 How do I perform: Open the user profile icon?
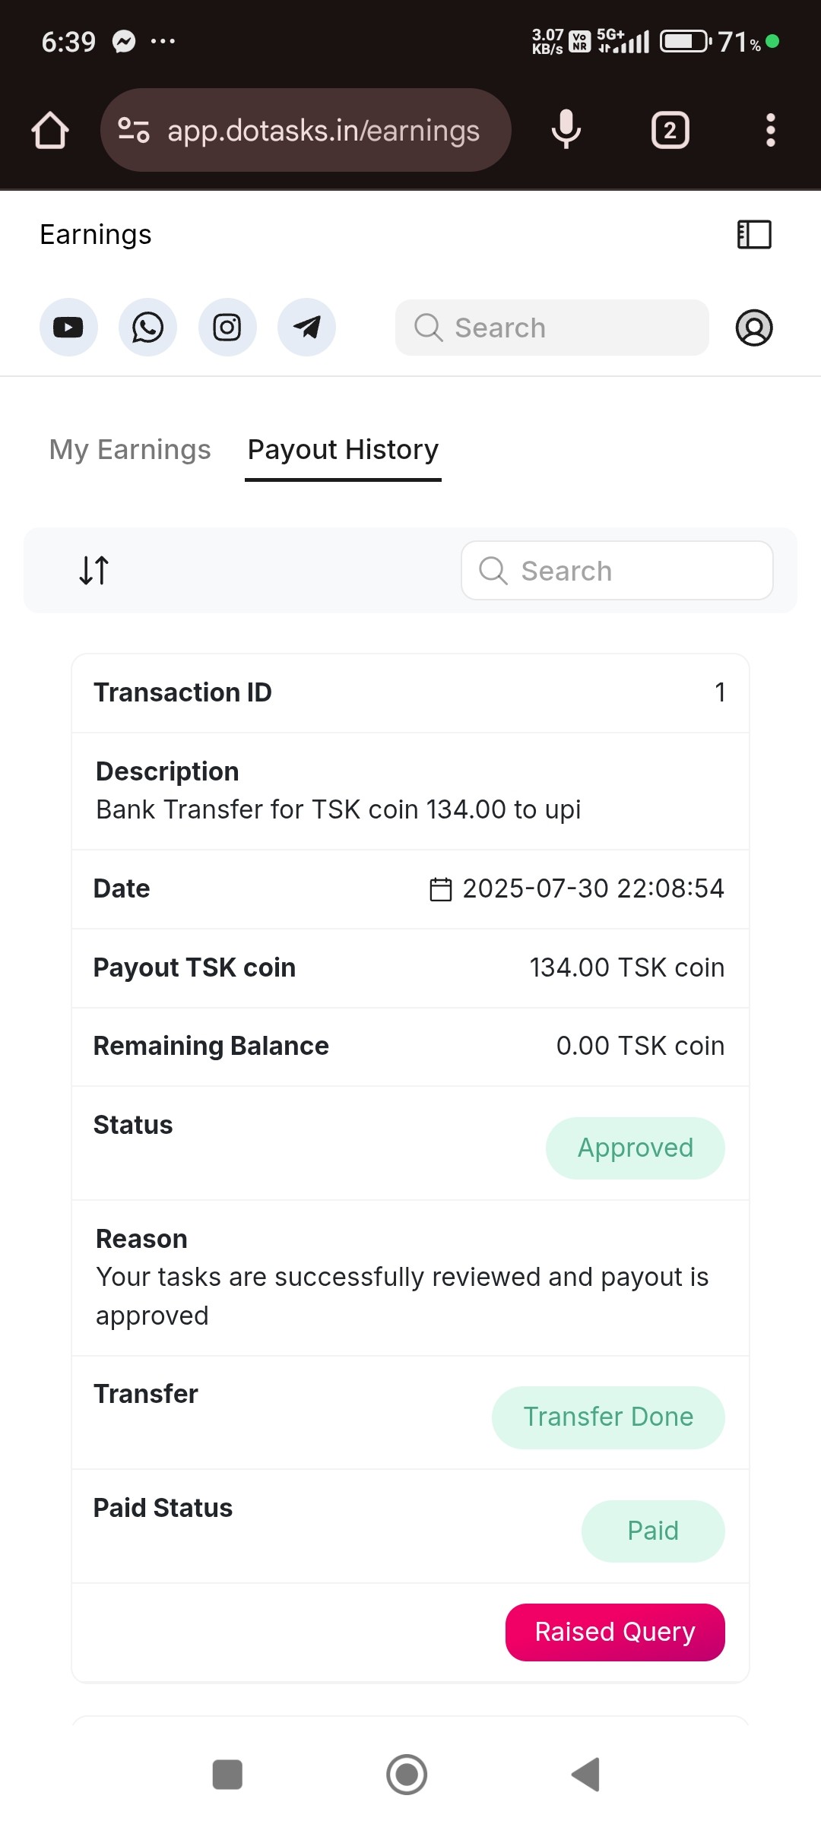coord(754,328)
